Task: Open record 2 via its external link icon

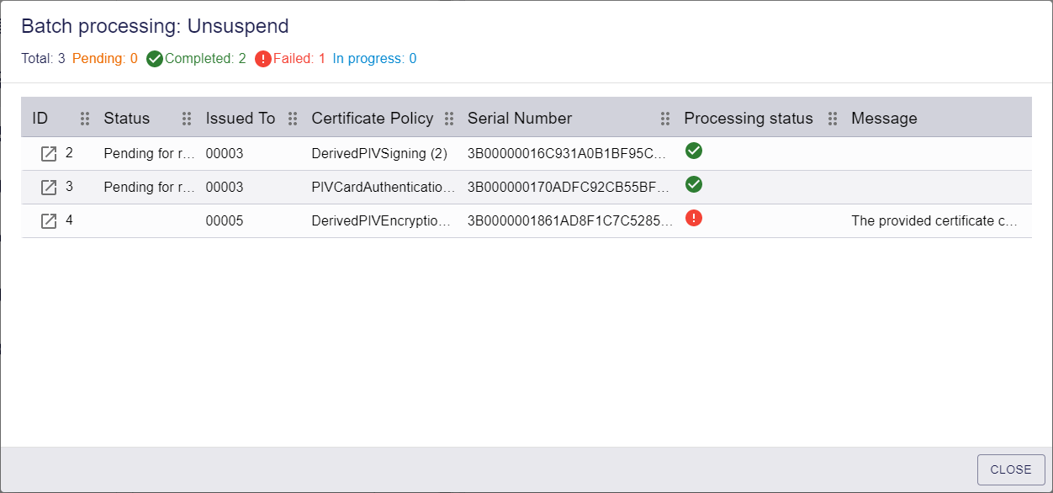Action: (49, 154)
